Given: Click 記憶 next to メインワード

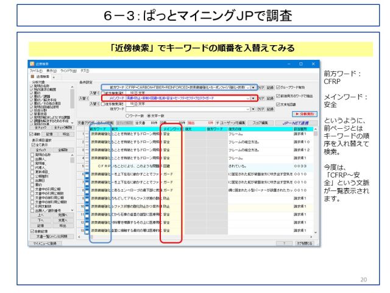Looking at the screenshot, I should coord(271,98).
